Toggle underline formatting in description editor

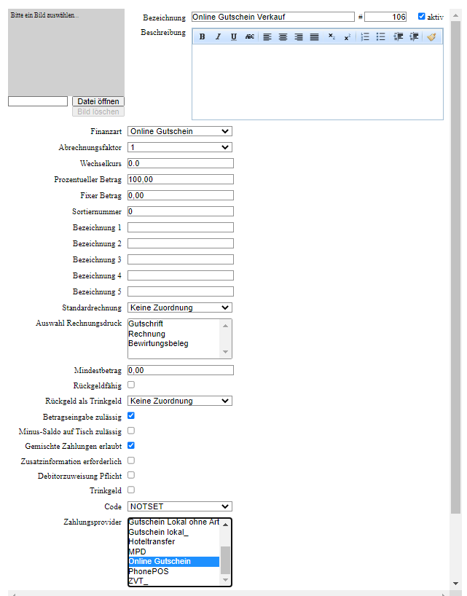click(x=234, y=37)
